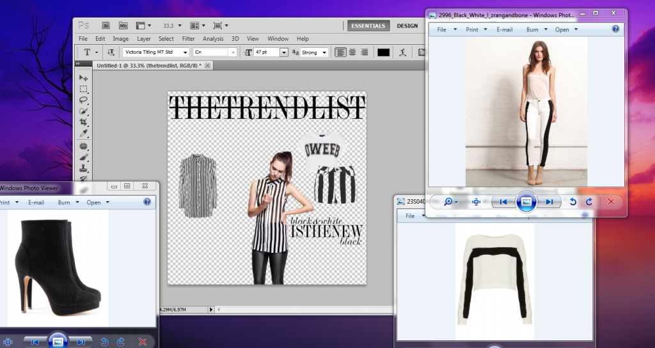Viewport: 655px width, 348px height.
Task: Click E-mail in boot photo viewer
Action: (x=36, y=202)
